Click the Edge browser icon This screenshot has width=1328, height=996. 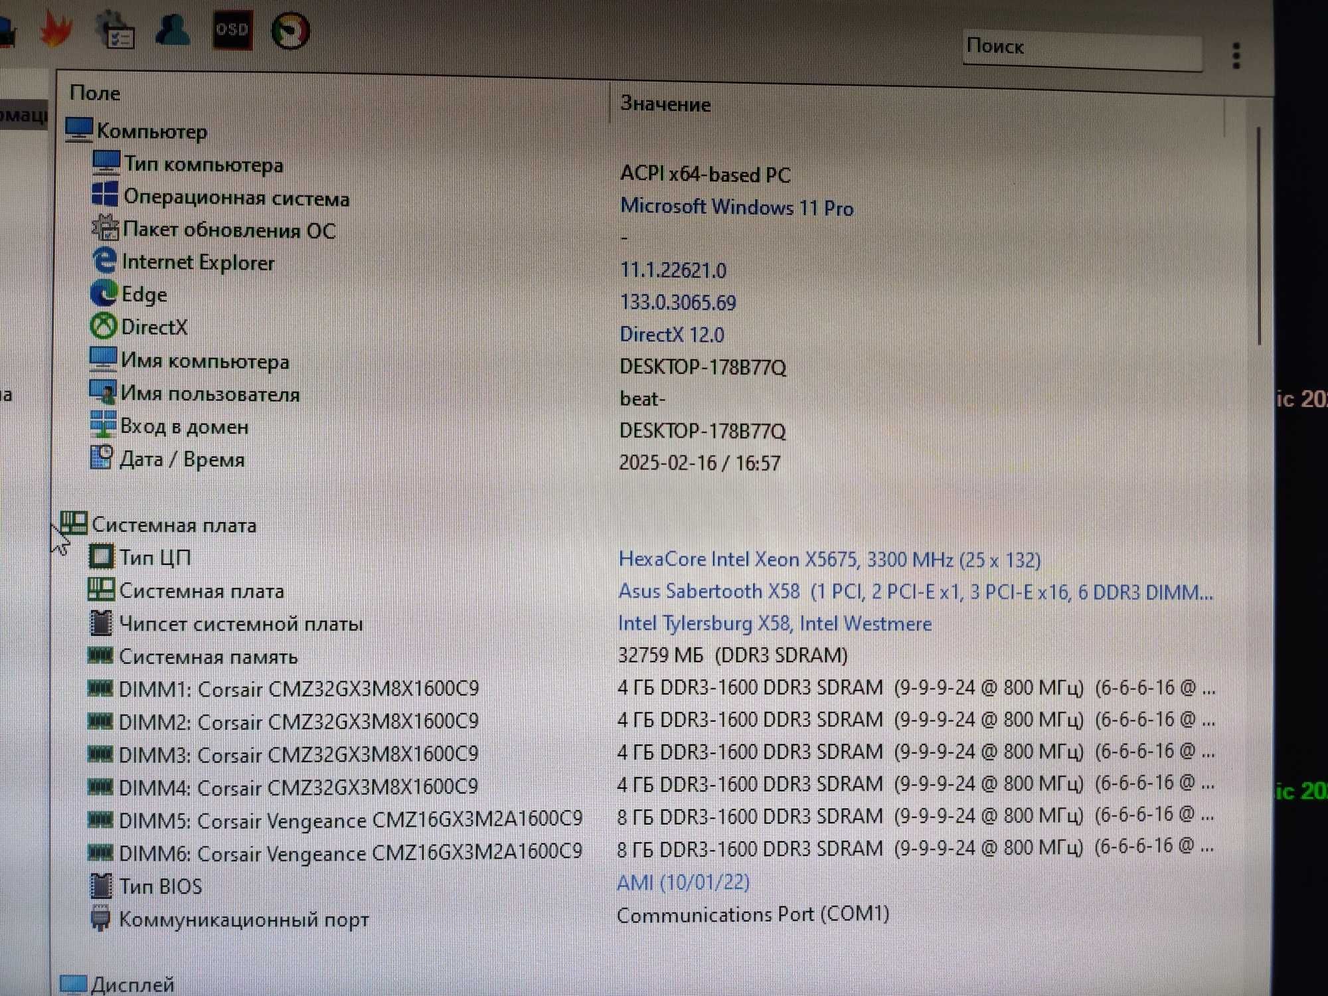click(x=104, y=293)
